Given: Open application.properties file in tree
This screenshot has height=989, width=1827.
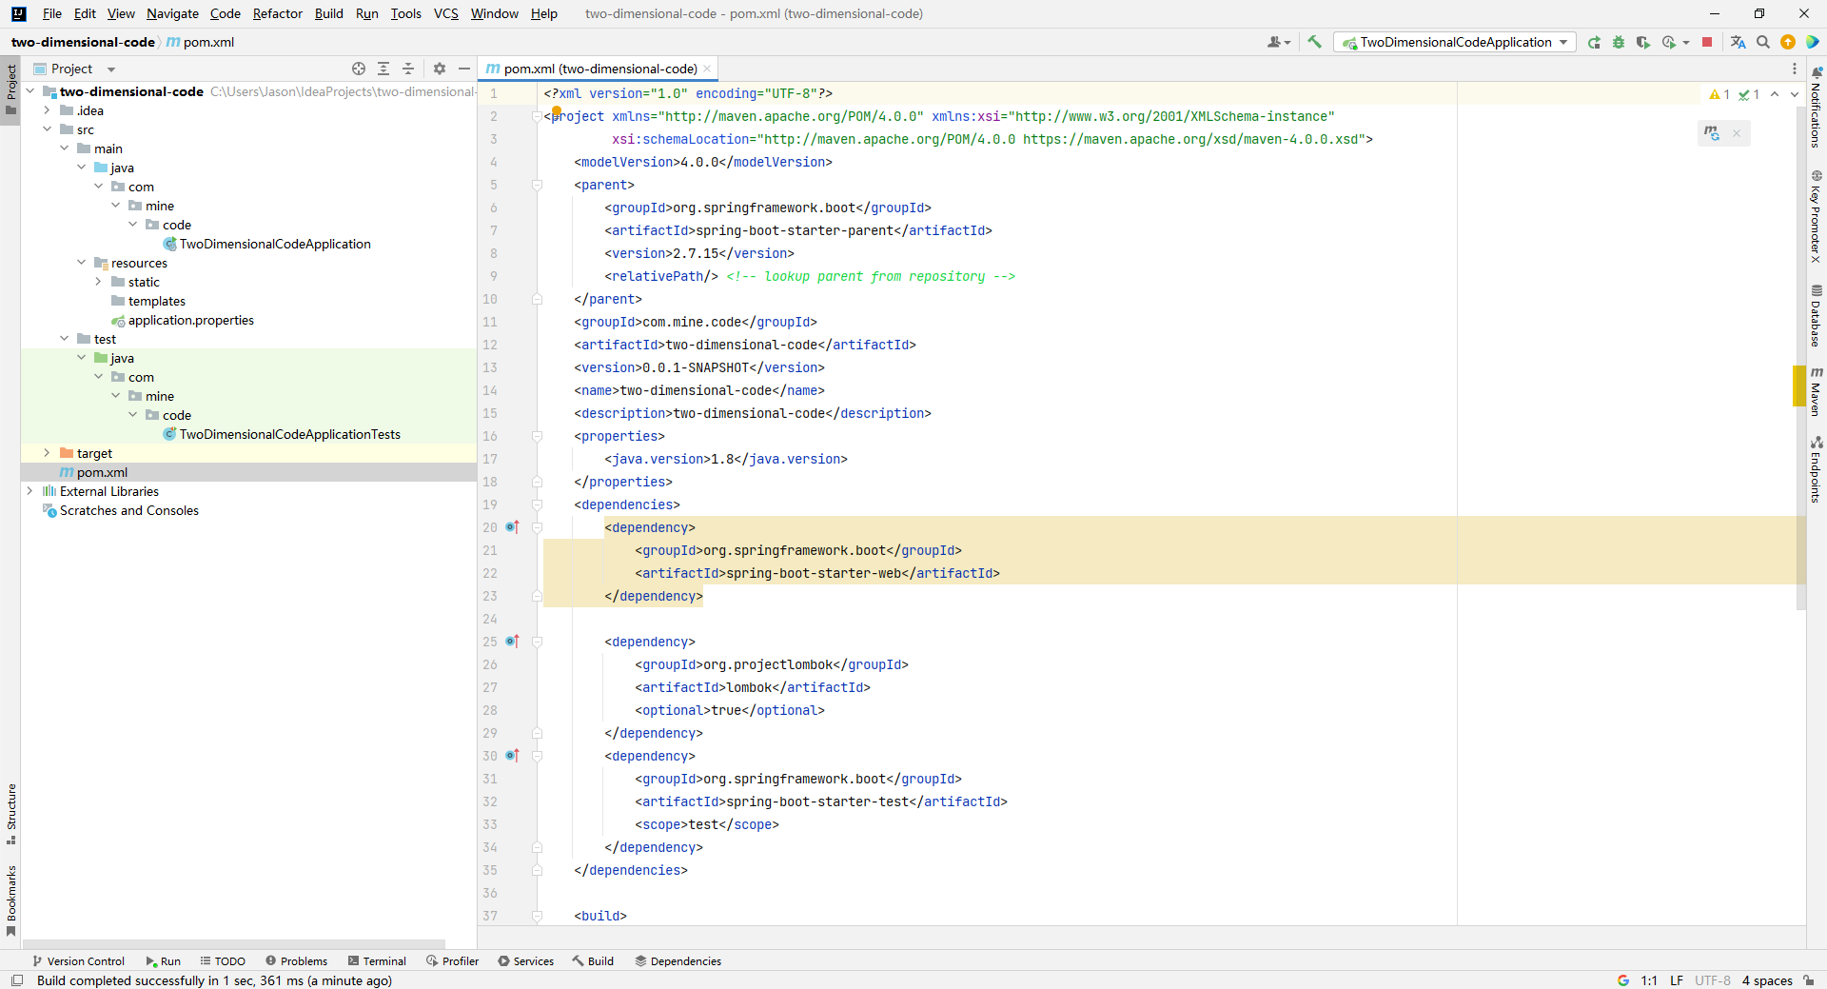Looking at the screenshot, I should [190, 320].
